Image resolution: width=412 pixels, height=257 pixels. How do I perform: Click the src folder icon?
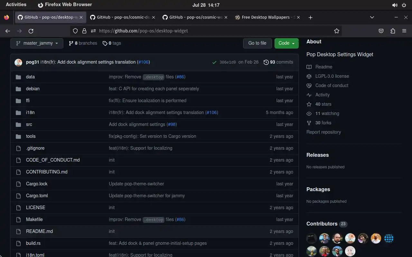pos(18,124)
